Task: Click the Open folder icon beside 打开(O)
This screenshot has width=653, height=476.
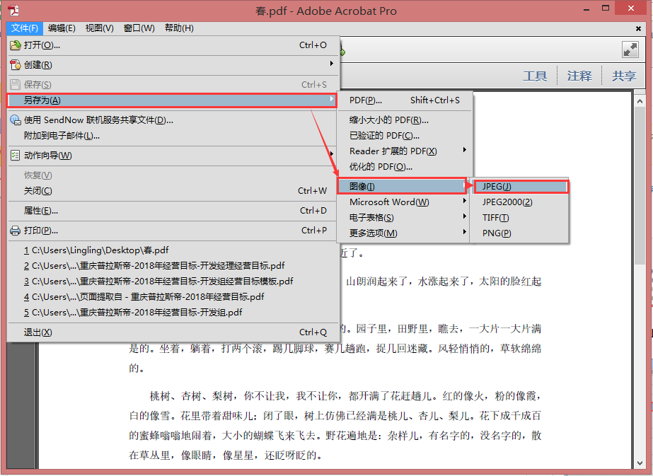Action: tap(16, 45)
